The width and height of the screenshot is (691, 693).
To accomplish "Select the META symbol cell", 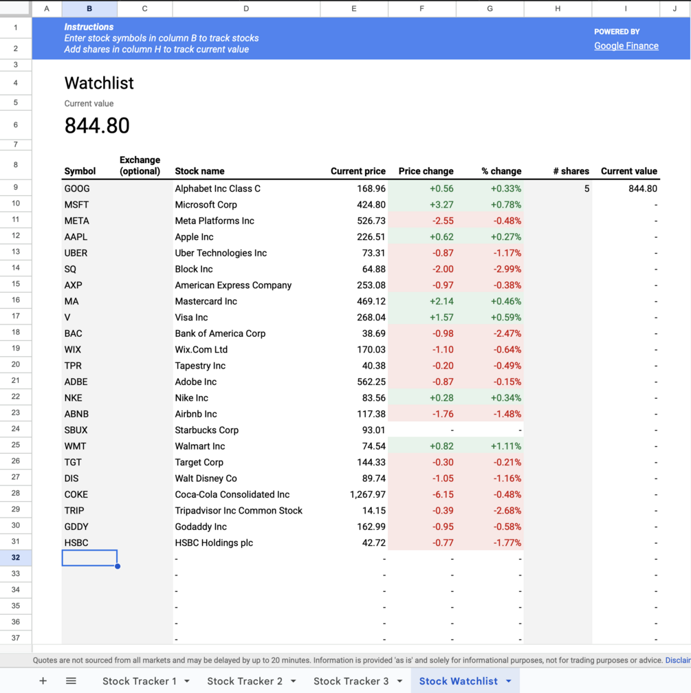I will point(89,221).
